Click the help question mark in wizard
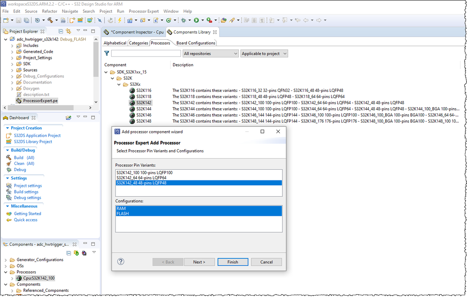This screenshot has width=467, height=297. 121,262
